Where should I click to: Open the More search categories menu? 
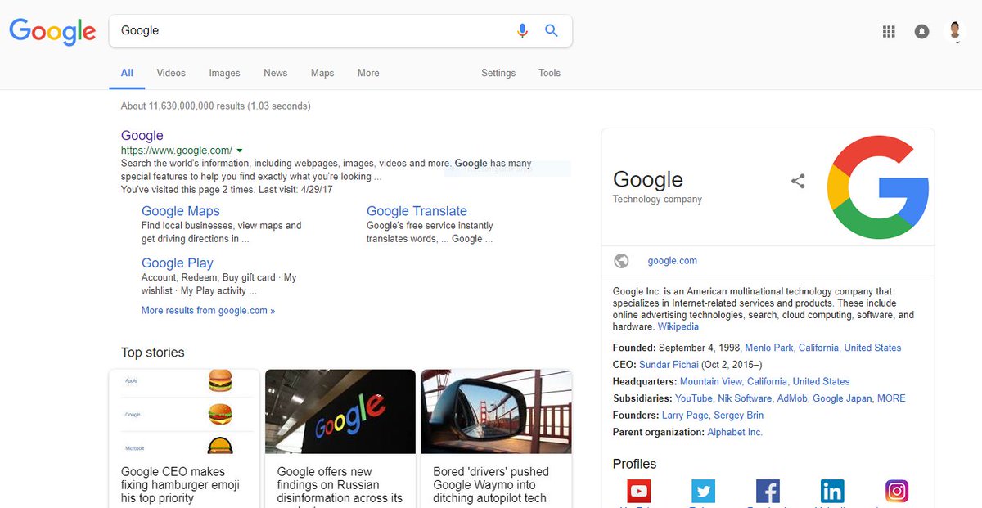[368, 73]
